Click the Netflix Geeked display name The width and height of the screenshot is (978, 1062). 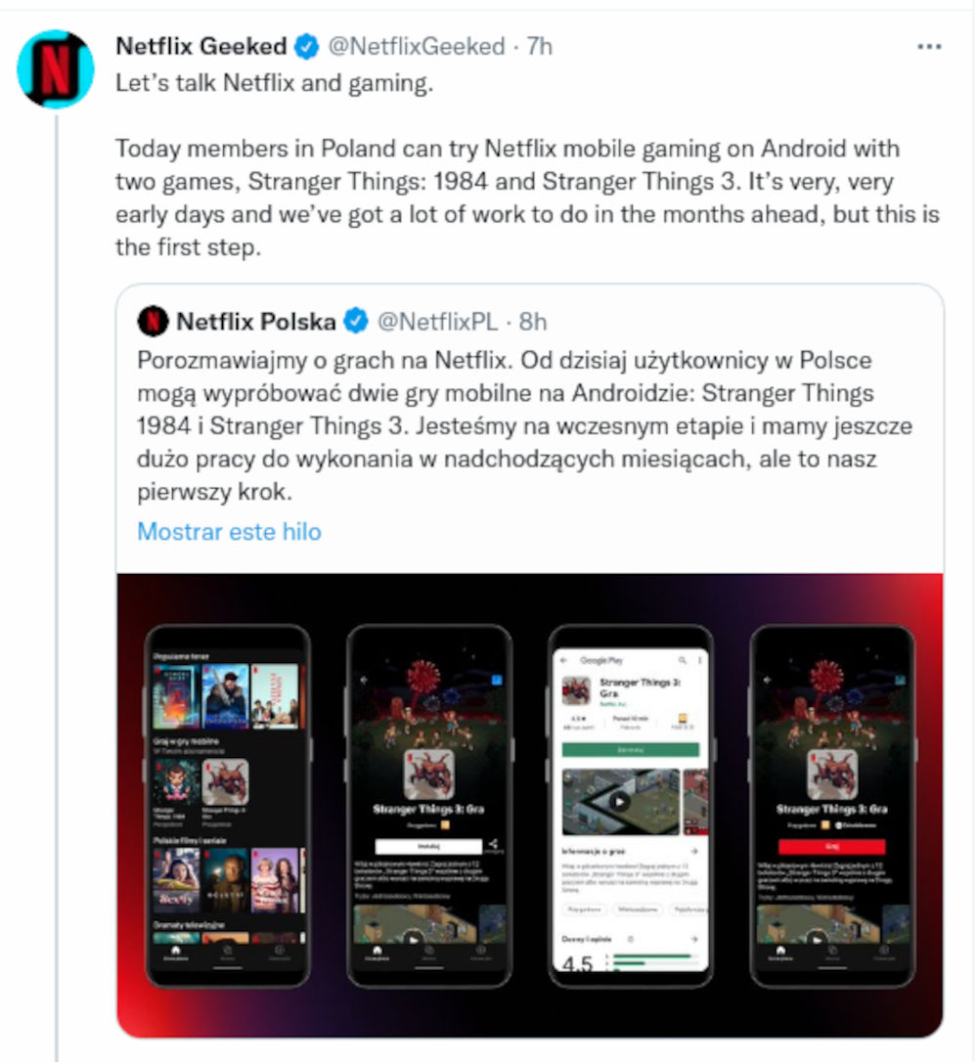click(x=201, y=47)
